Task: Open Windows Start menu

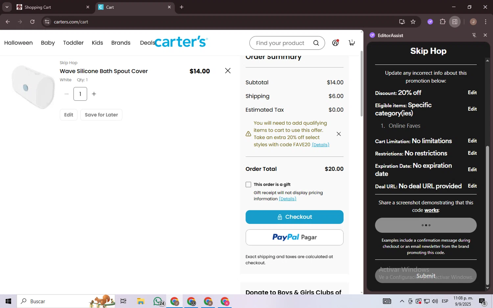Action: click(x=8, y=301)
